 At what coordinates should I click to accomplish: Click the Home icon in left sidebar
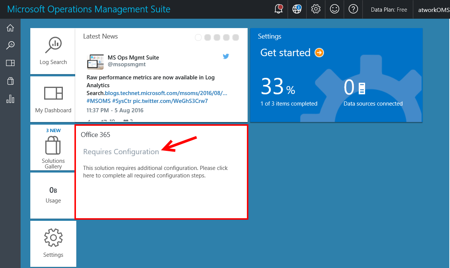(10, 28)
